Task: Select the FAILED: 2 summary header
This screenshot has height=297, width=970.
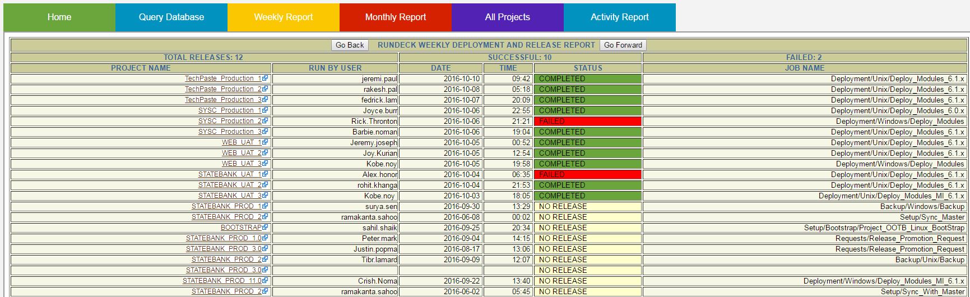Action: 804,57
